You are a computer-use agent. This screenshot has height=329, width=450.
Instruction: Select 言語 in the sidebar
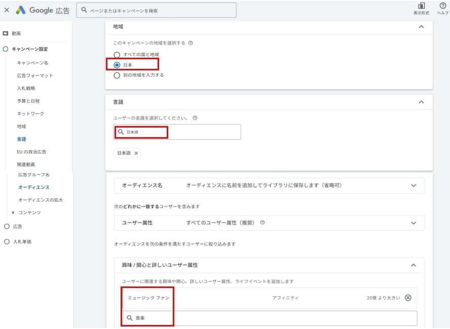click(x=21, y=139)
